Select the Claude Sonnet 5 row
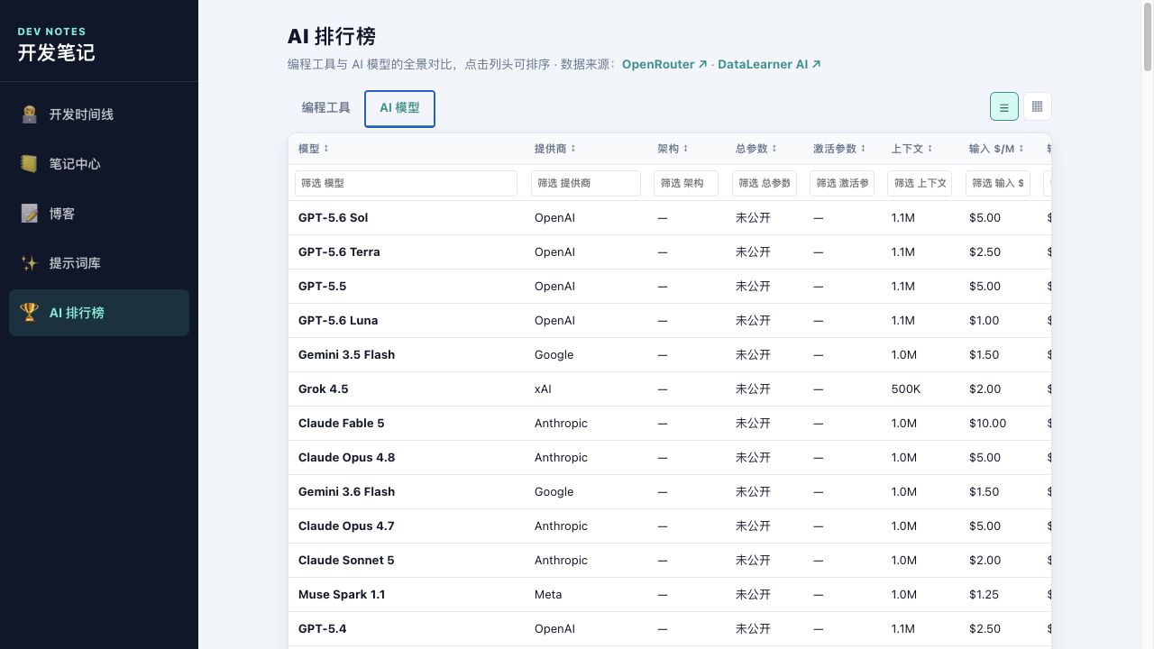Image resolution: width=1154 pixels, height=649 pixels. tap(670, 561)
